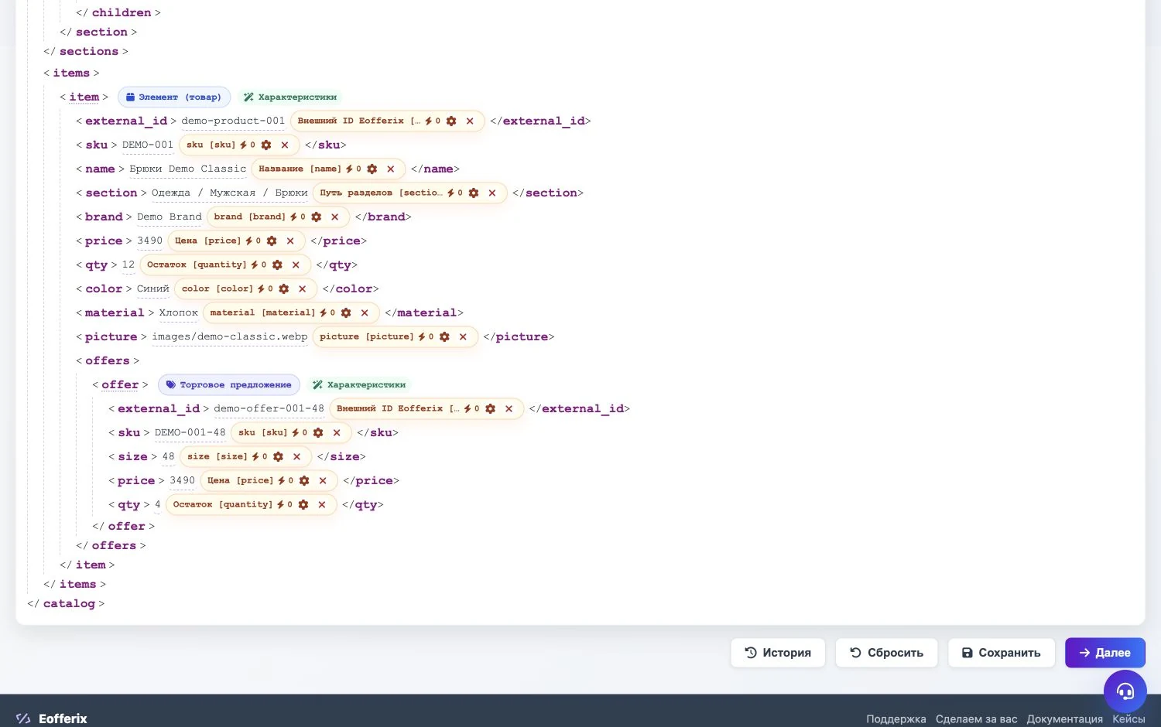Click the Одежда / Мужская / Брюки value
The height and width of the screenshot is (727, 1161).
(x=229, y=193)
